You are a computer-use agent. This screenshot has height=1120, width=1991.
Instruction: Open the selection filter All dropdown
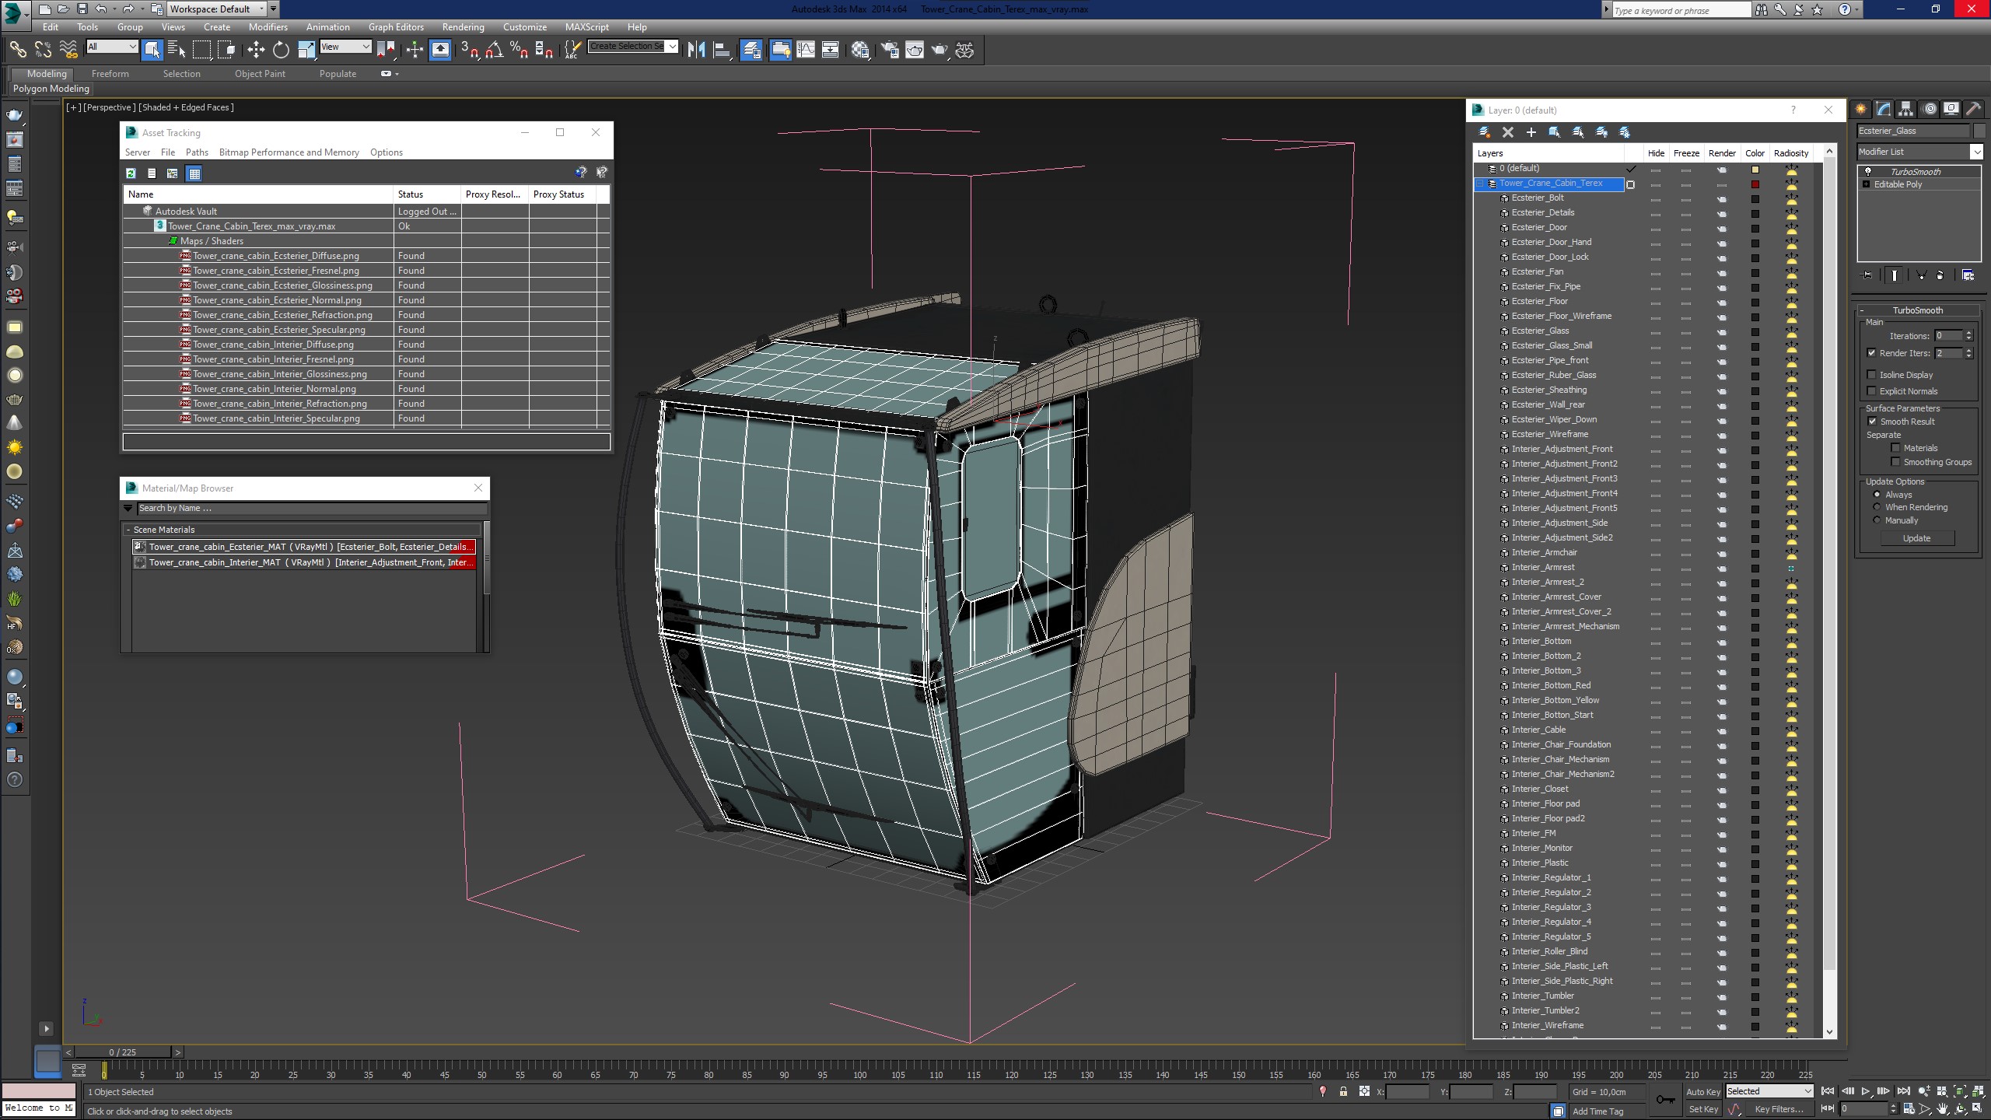112,47
